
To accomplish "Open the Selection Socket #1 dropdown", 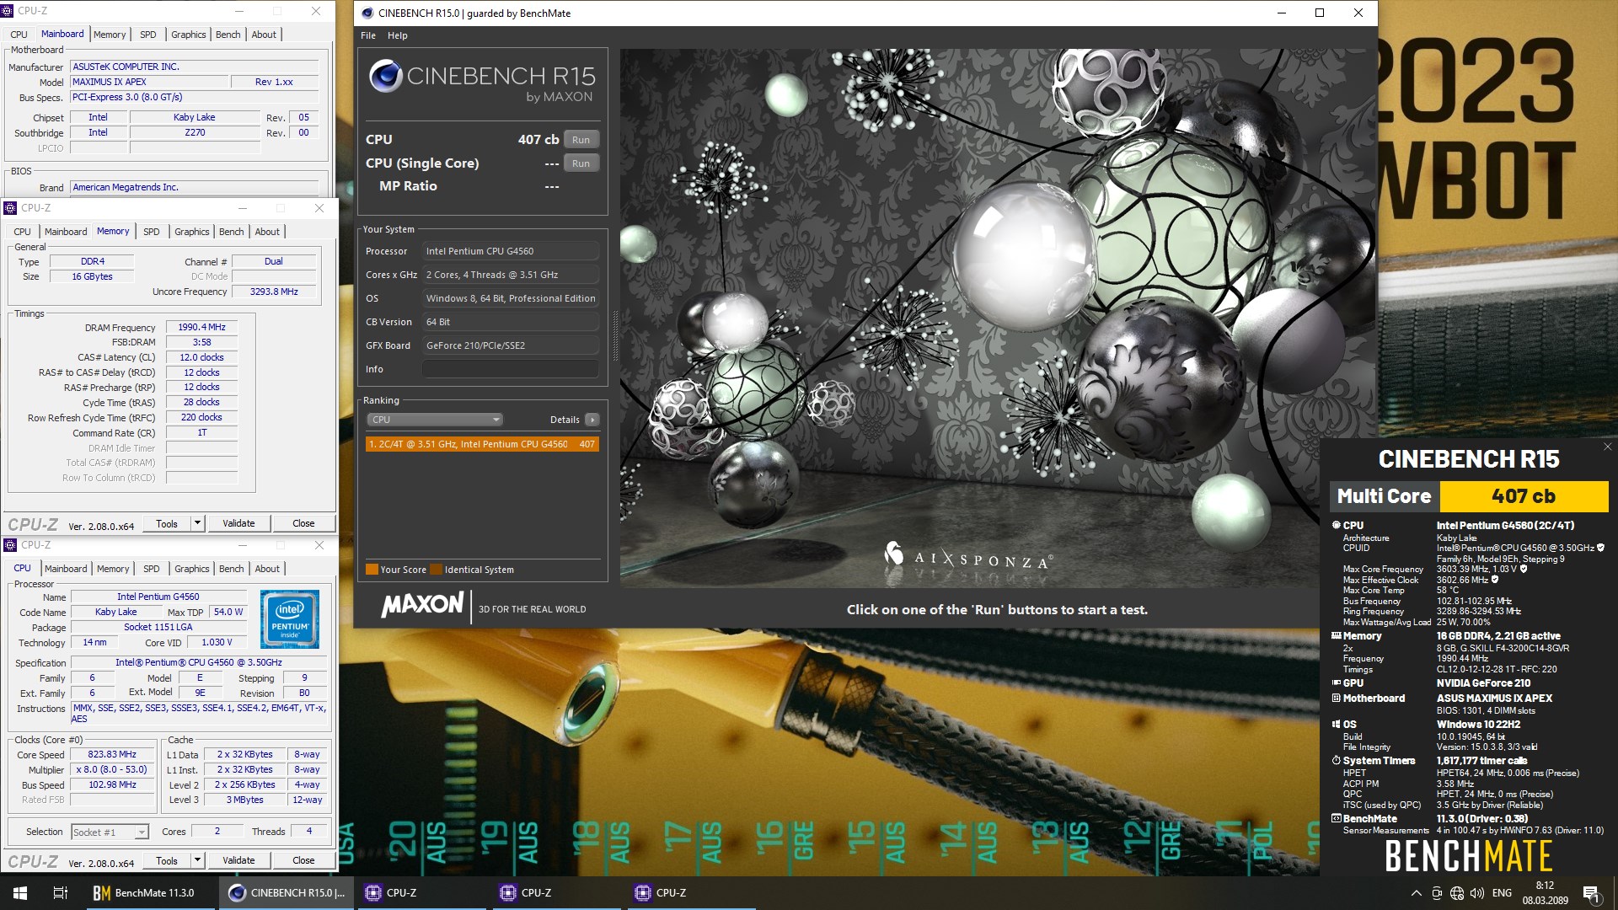I will tap(110, 832).
